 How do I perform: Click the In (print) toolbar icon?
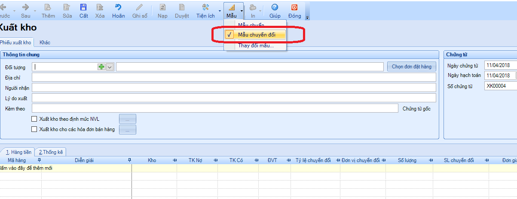click(x=253, y=7)
